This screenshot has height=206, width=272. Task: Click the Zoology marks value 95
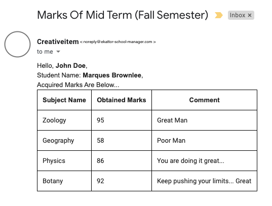[100, 120]
